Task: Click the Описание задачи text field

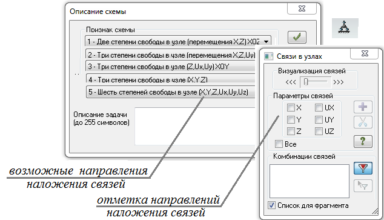Action: pyautogui.click(x=195, y=126)
